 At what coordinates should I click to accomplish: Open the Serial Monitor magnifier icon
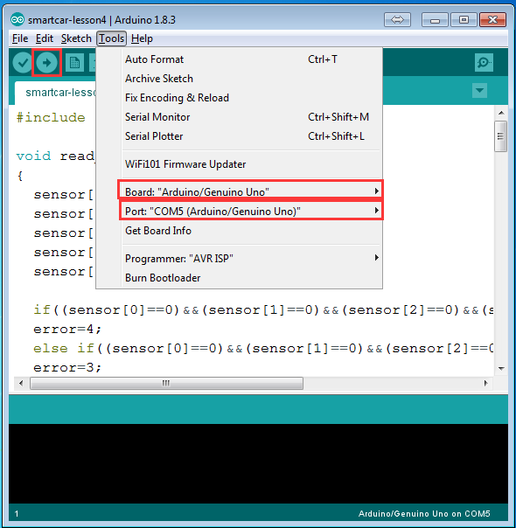tap(484, 62)
